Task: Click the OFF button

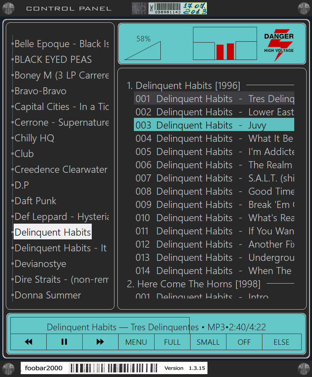Action: click(244, 341)
